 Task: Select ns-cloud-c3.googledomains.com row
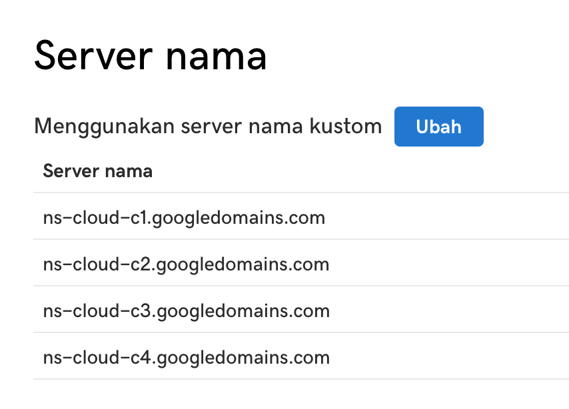[x=301, y=309]
